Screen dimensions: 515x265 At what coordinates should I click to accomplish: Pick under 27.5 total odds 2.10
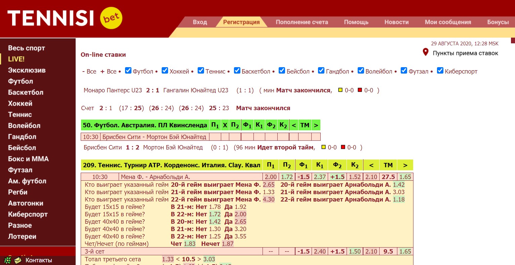click(x=371, y=177)
